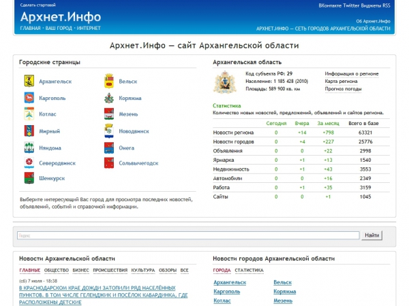Image resolution: width=409 pixels, height=306 pixels.
Task: Click the +227 monthly value for Новости городов
Action: pos(328,141)
